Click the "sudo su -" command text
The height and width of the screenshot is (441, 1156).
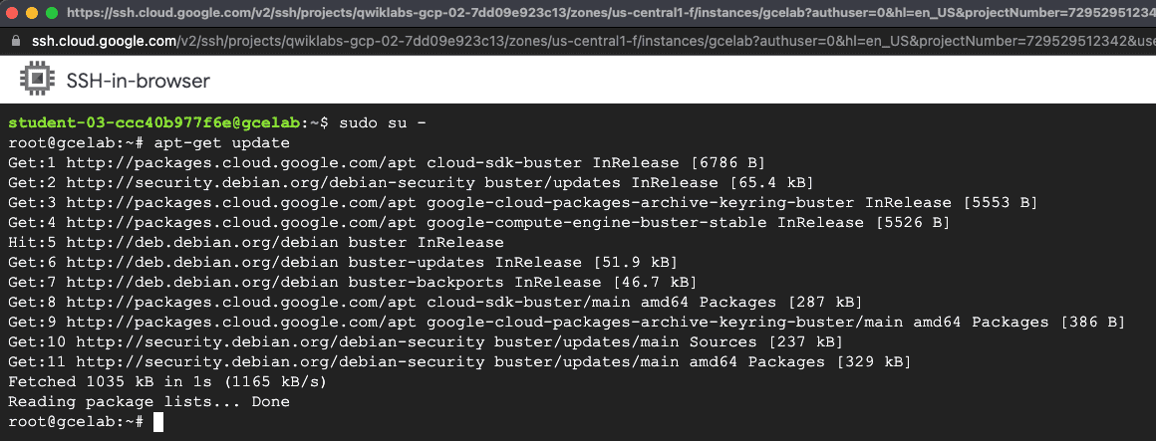(x=383, y=122)
